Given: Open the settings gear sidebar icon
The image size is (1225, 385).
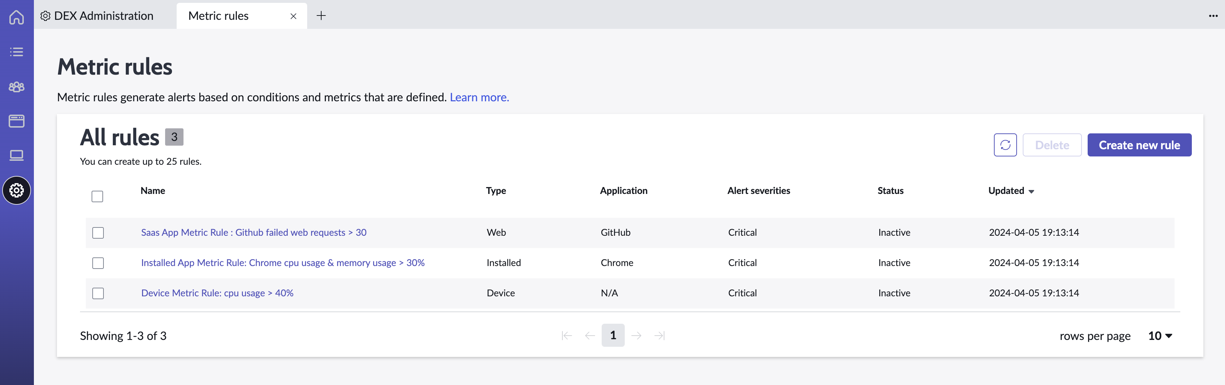Looking at the screenshot, I should (17, 191).
